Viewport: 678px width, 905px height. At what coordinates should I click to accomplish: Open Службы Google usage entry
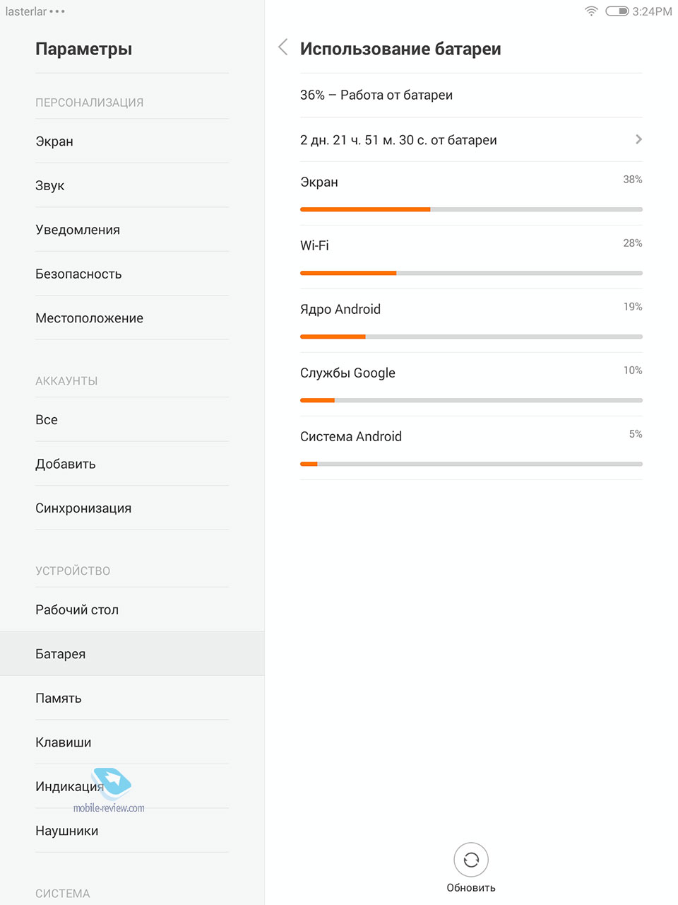pos(471,385)
